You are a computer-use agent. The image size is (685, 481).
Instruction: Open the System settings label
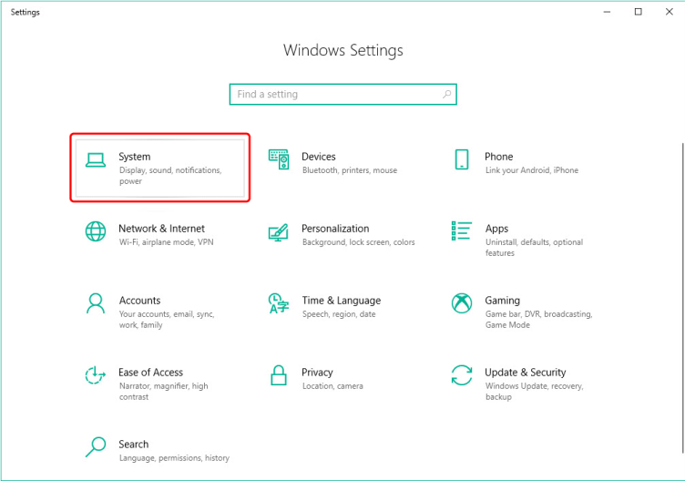[x=135, y=157]
